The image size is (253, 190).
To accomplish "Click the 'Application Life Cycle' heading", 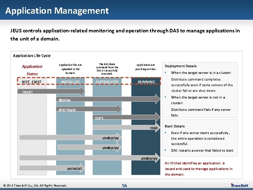I will 32,56.
